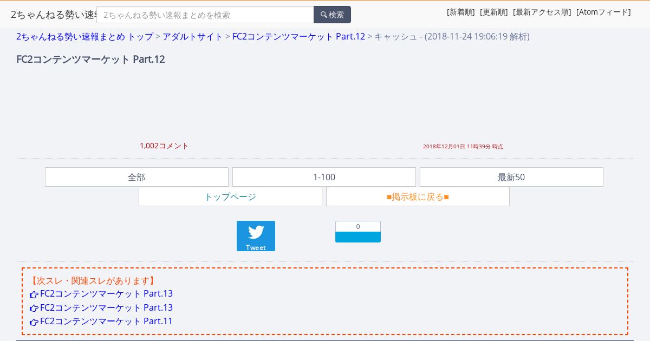
Task: Go to トップページ button
Action: coord(230,196)
